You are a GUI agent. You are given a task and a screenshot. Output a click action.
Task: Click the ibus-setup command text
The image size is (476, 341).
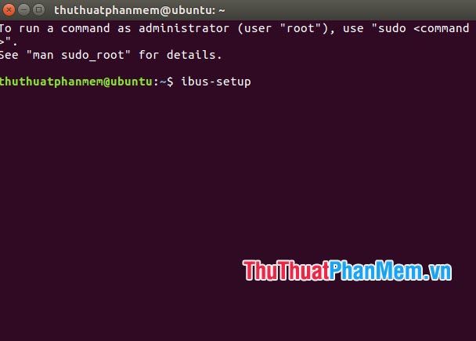[x=216, y=82]
